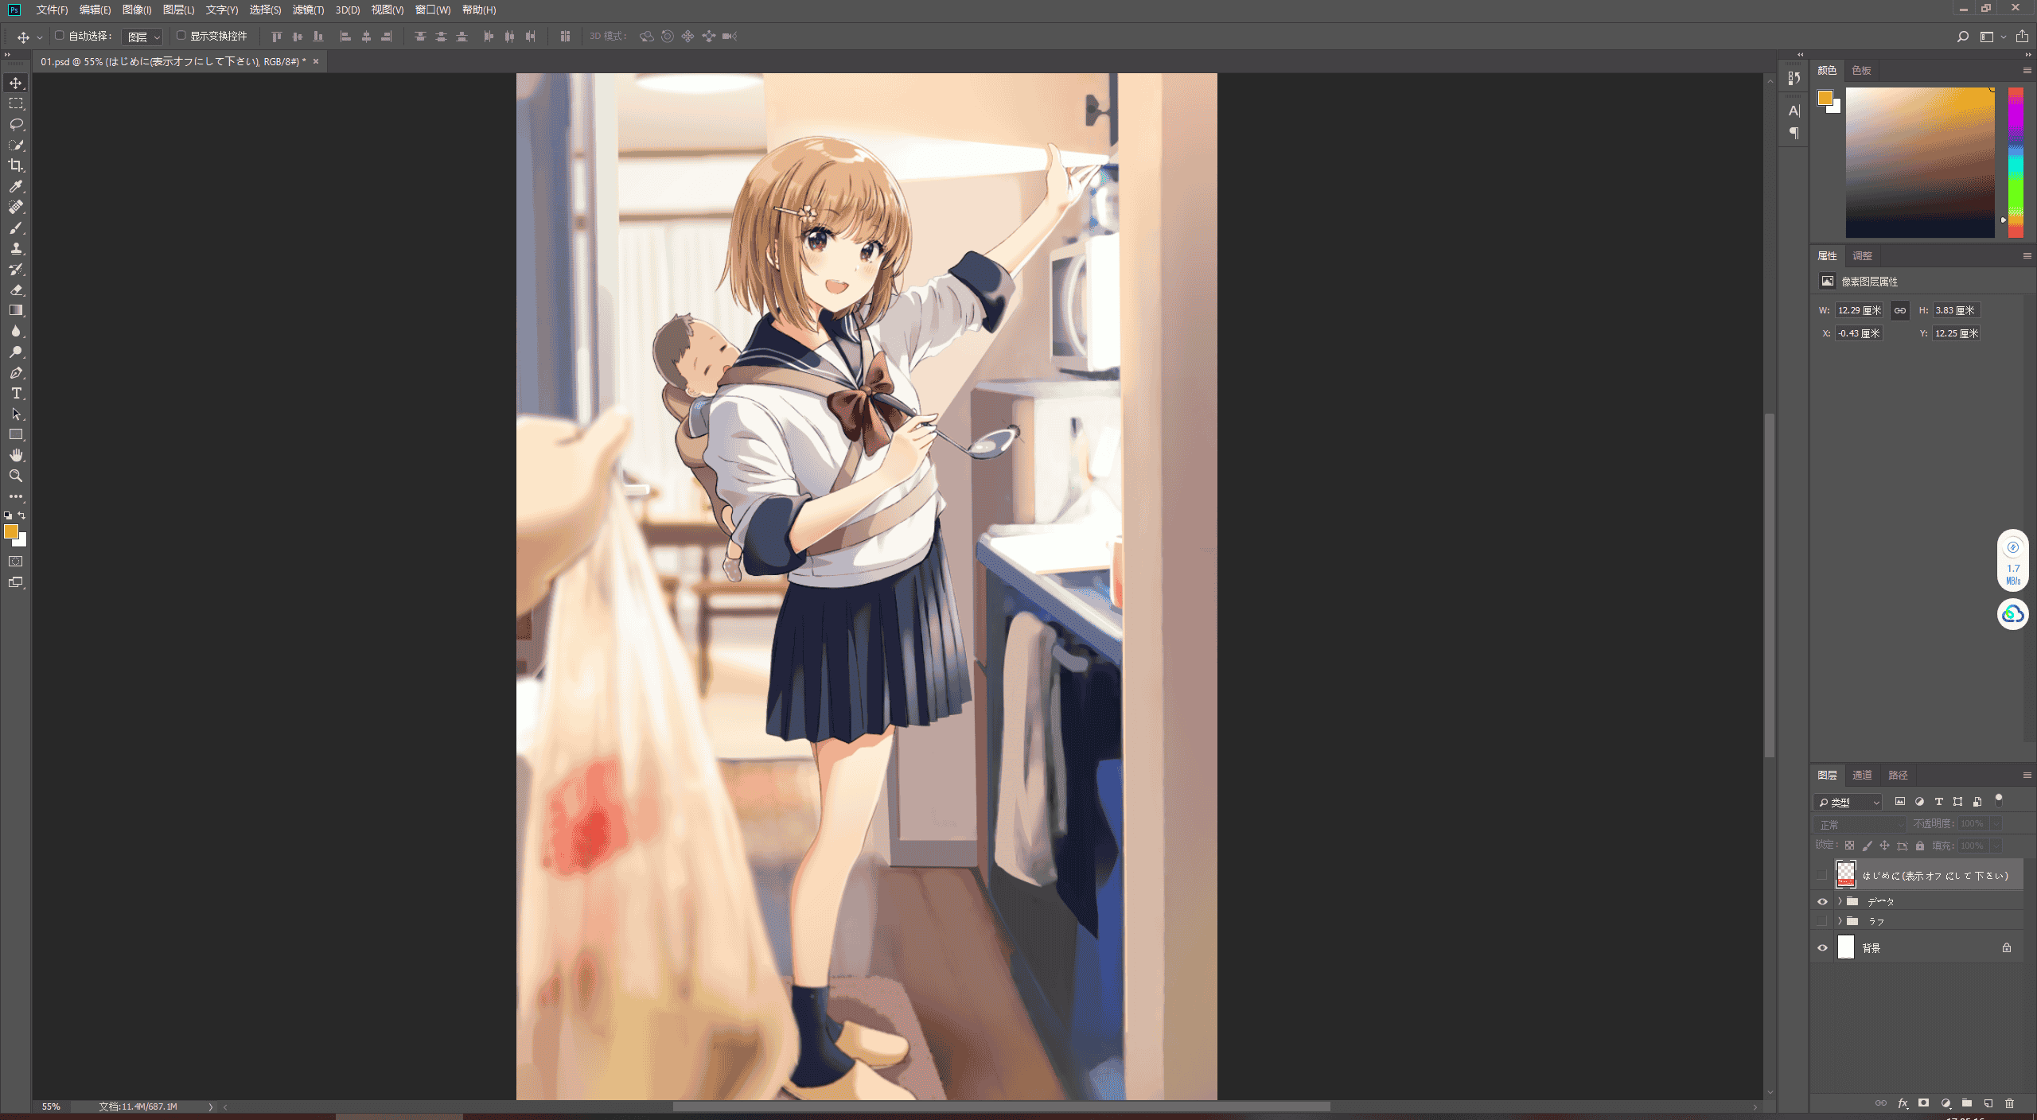The image size is (2037, 1120).
Task: Select the Eyedropper tool
Action: pos(16,186)
